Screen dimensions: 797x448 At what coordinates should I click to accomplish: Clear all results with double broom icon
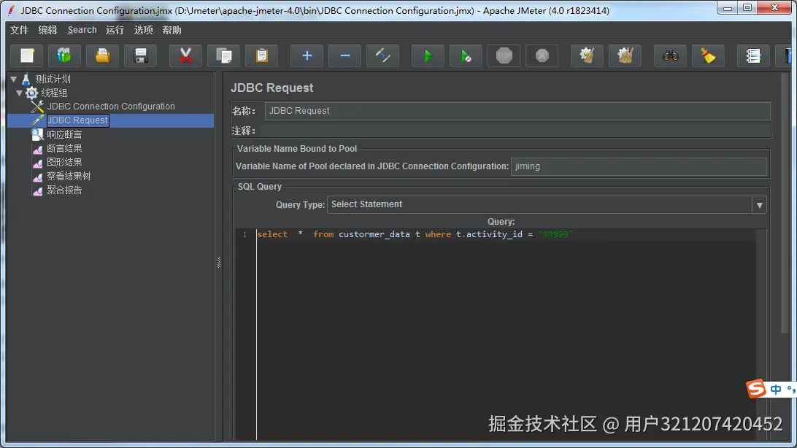[625, 55]
